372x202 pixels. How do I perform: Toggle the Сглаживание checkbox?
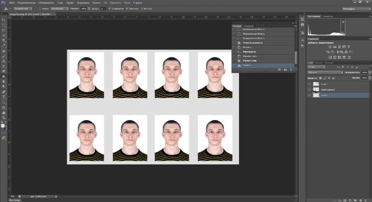tap(110, 8)
